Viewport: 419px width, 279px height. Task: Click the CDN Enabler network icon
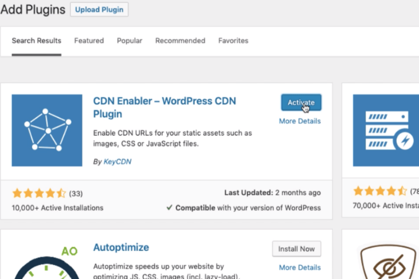click(47, 130)
